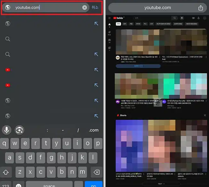
Task: Open the YouTube hamburger menu
Action: click(x=109, y=18)
